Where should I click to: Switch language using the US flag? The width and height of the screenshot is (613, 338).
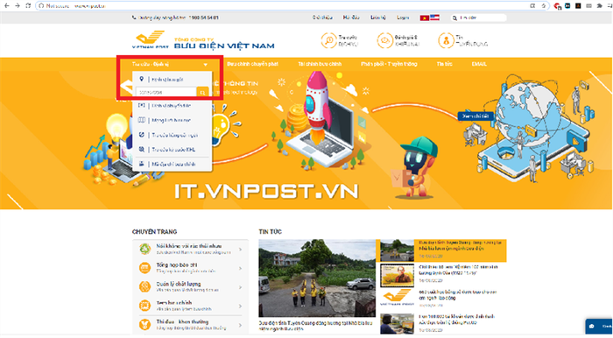434,18
